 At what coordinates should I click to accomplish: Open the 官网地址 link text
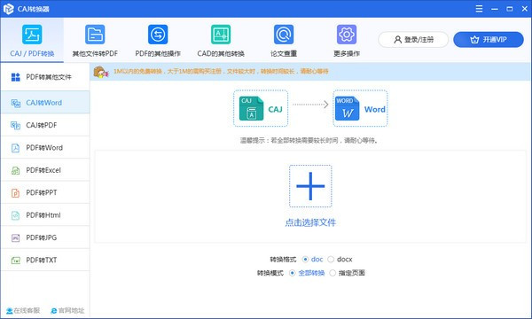(x=71, y=310)
